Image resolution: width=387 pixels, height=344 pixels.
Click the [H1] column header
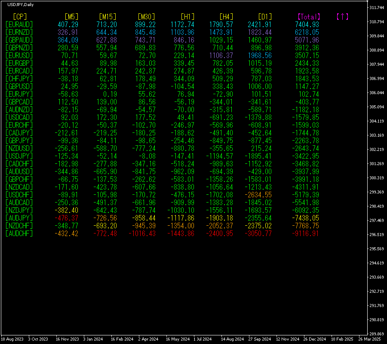pyautogui.click(x=187, y=17)
